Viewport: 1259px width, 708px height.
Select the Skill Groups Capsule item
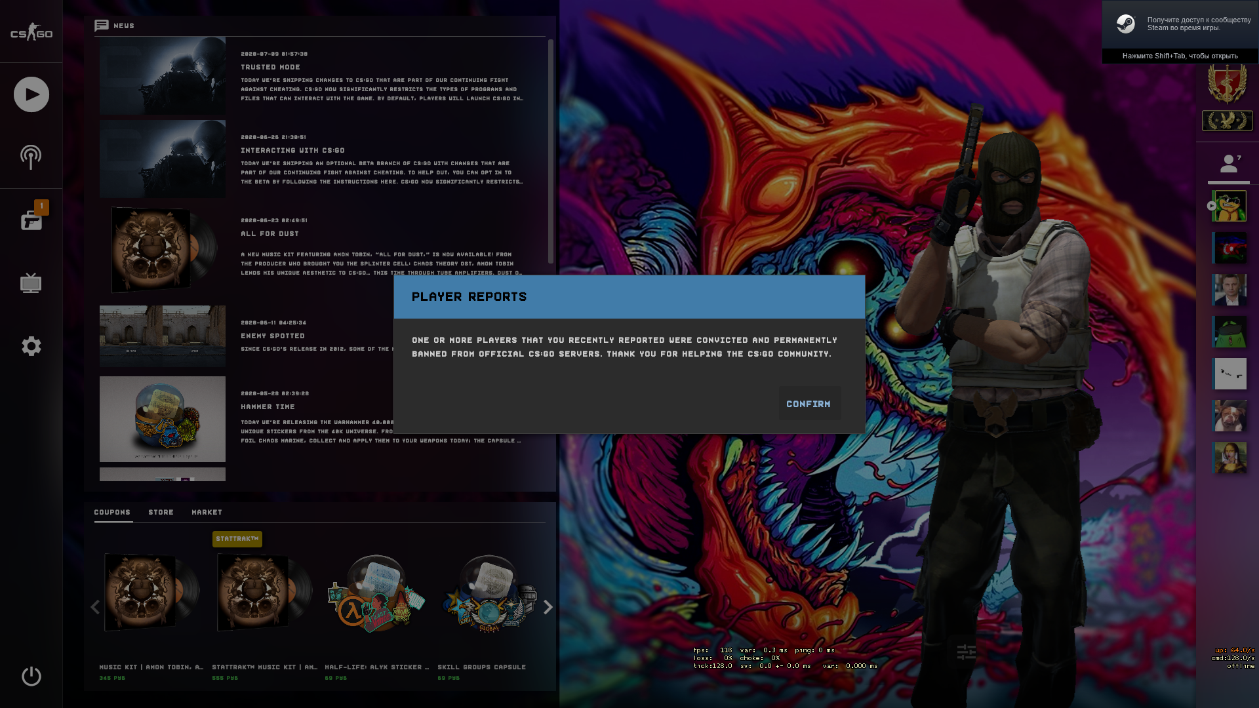point(490,593)
